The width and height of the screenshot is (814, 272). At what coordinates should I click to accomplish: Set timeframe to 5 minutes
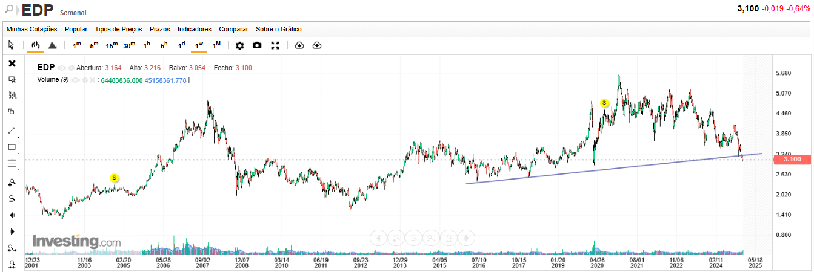click(x=94, y=45)
